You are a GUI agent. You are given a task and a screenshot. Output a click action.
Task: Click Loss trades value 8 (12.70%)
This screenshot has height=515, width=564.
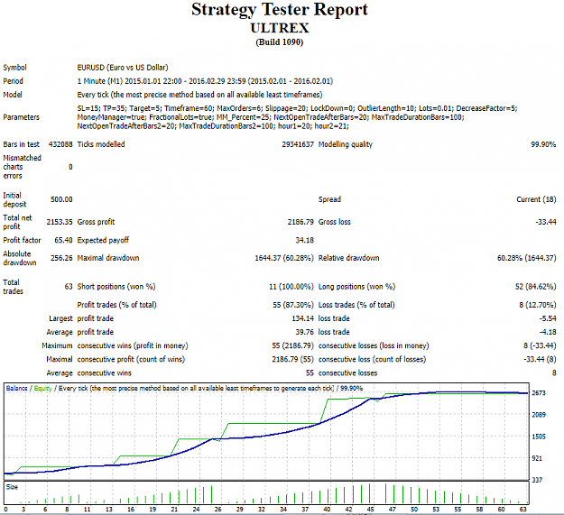click(x=538, y=305)
